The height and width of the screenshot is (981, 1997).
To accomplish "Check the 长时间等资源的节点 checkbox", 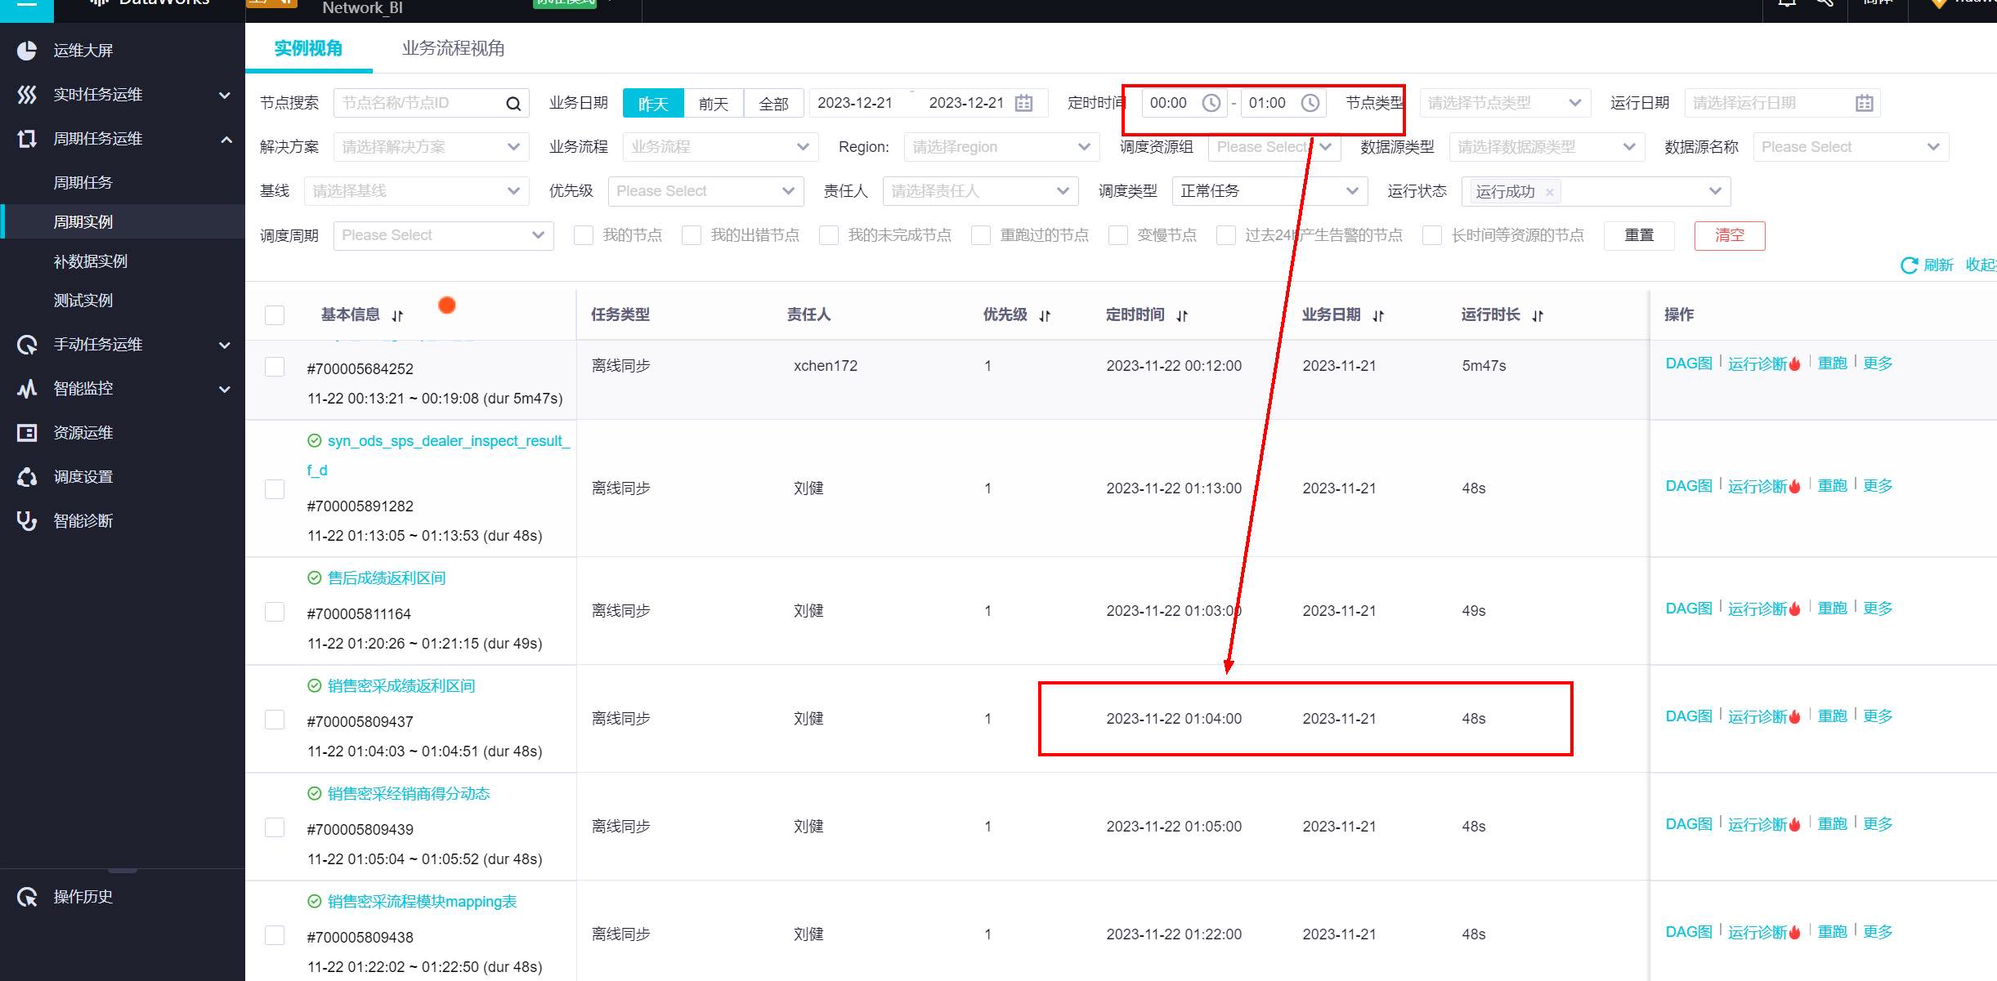I will tap(1432, 235).
